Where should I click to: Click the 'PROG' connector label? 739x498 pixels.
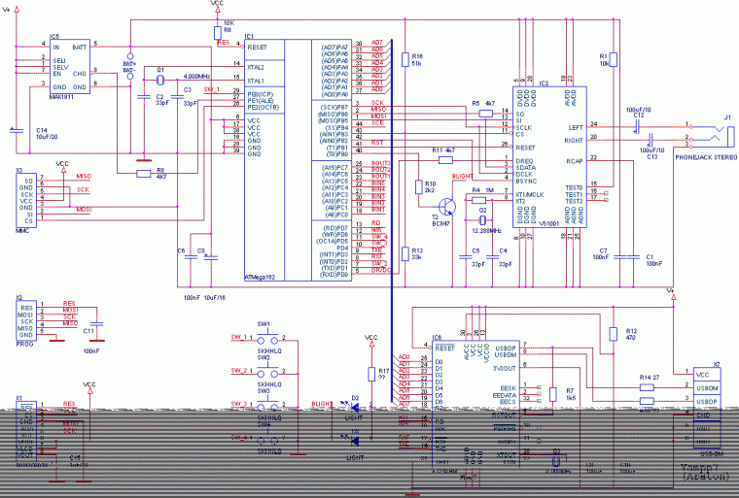click(x=24, y=345)
